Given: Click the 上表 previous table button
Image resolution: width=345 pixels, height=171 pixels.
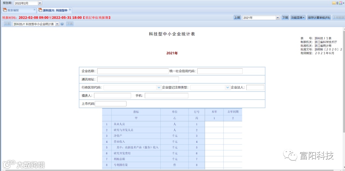Looking at the screenshot, I should pyautogui.click(x=7, y=24).
